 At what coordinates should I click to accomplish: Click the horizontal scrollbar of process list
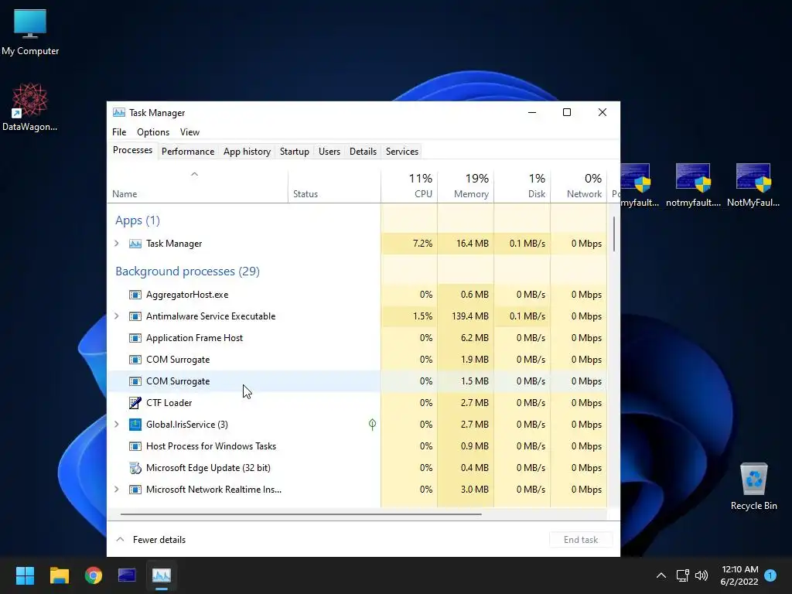pos(301,514)
